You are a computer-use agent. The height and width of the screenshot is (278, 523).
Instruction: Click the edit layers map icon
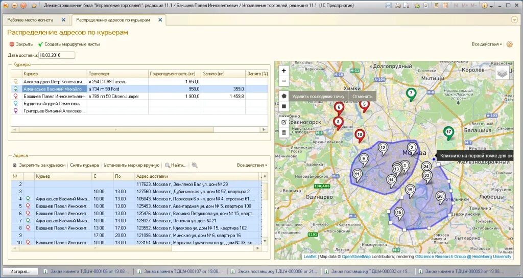point(284,122)
